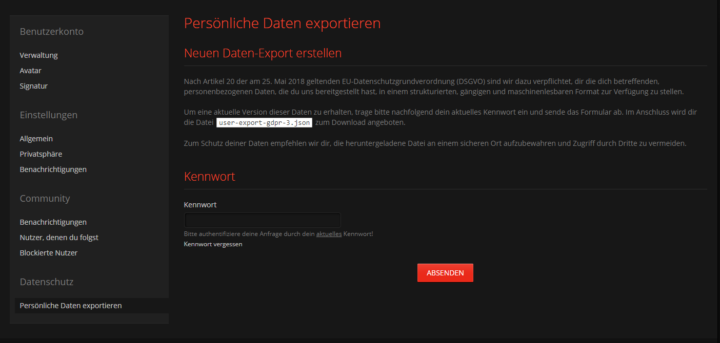Screen dimensions: 720x343
Task: Click the Einstellungen sidebar heading
Action: pos(48,115)
